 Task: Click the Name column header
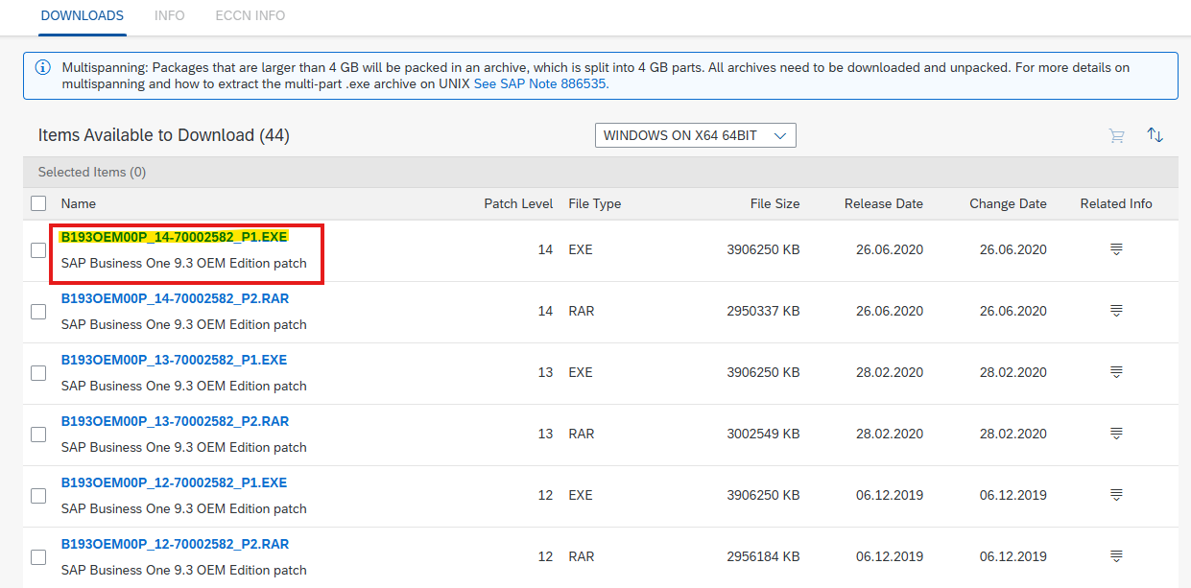[x=79, y=203]
